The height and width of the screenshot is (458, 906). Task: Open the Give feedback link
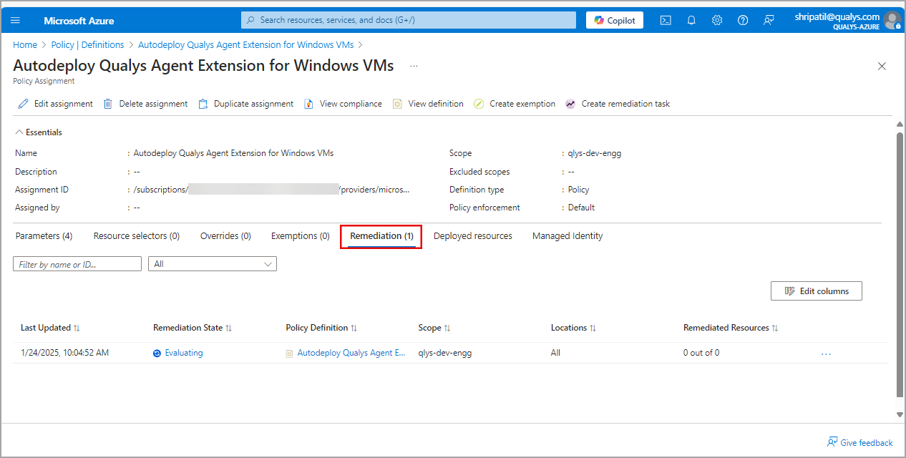[x=859, y=442]
